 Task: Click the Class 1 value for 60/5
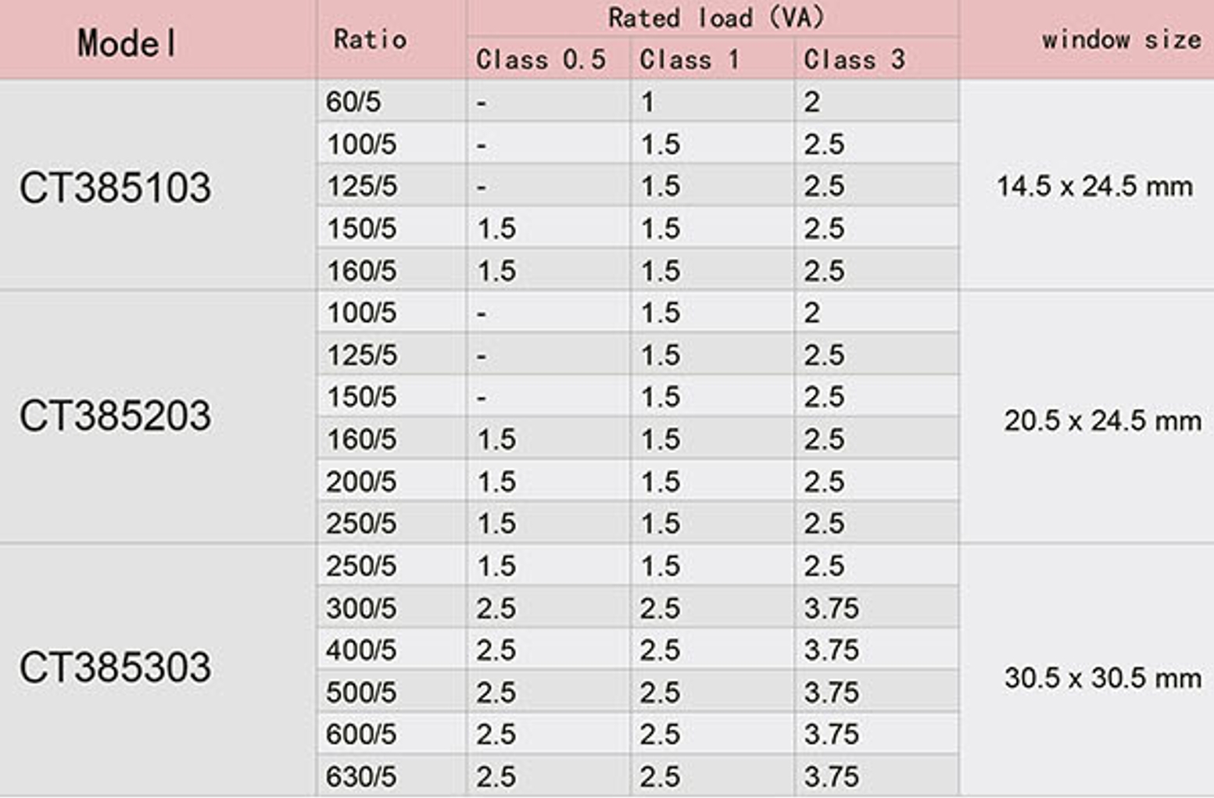point(647,102)
